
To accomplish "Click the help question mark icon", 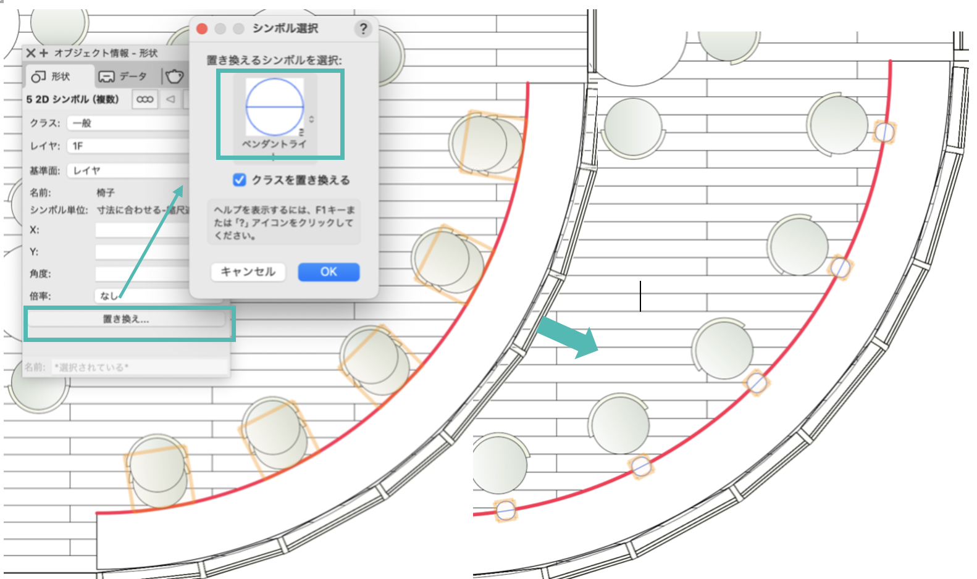I will click(x=363, y=28).
